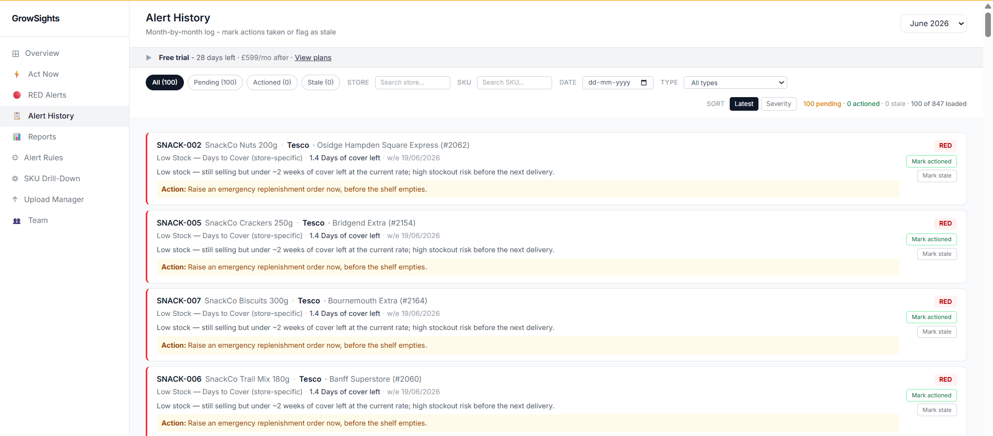Open the date picker calendar icon
This screenshot has height=436, width=993.
coord(644,83)
